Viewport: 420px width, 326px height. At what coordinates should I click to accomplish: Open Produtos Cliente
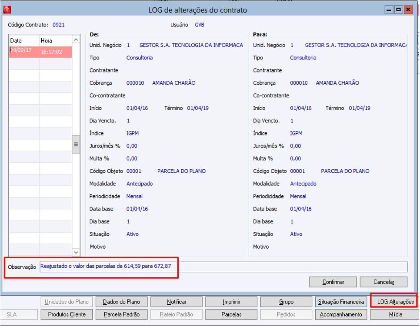point(67,314)
